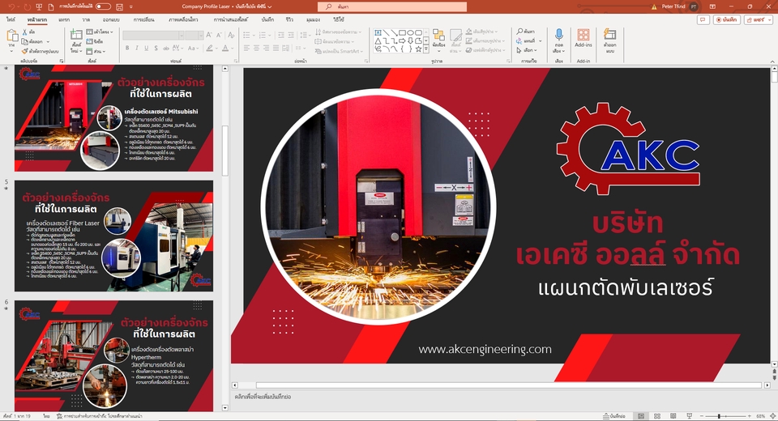Screen dimensions: 778x421
Task: Click the Redo icon in quick access toolbar
Action: pyautogui.click(x=28, y=6)
